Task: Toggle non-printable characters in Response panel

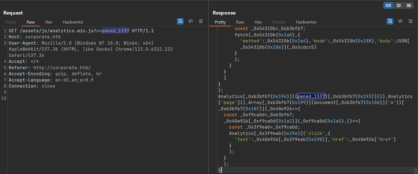Action: tap(400, 21)
